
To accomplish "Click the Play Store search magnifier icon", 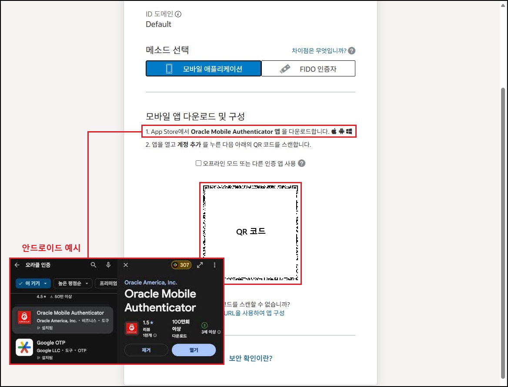I will point(94,265).
